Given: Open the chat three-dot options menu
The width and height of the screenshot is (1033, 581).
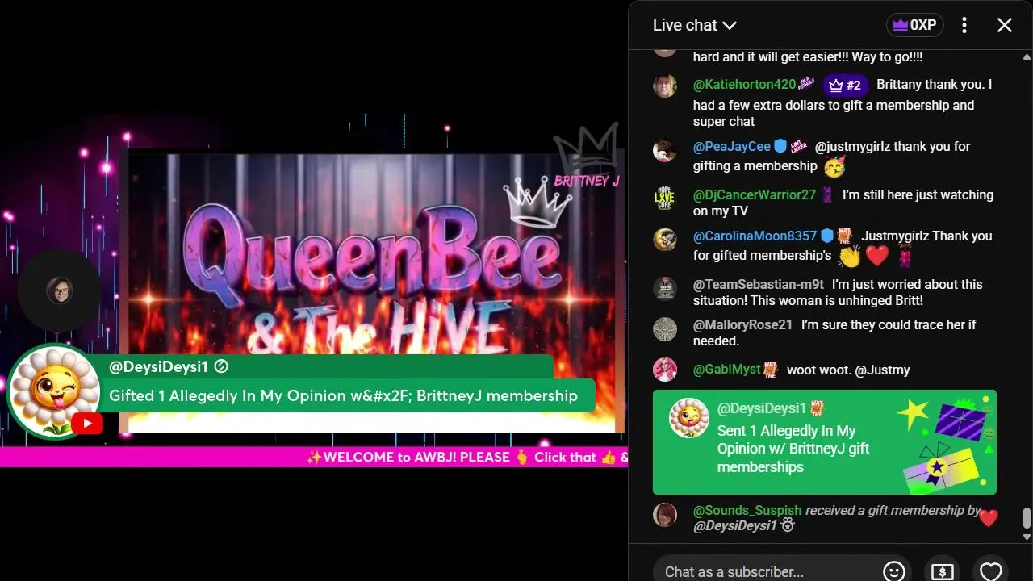Looking at the screenshot, I should click(964, 25).
